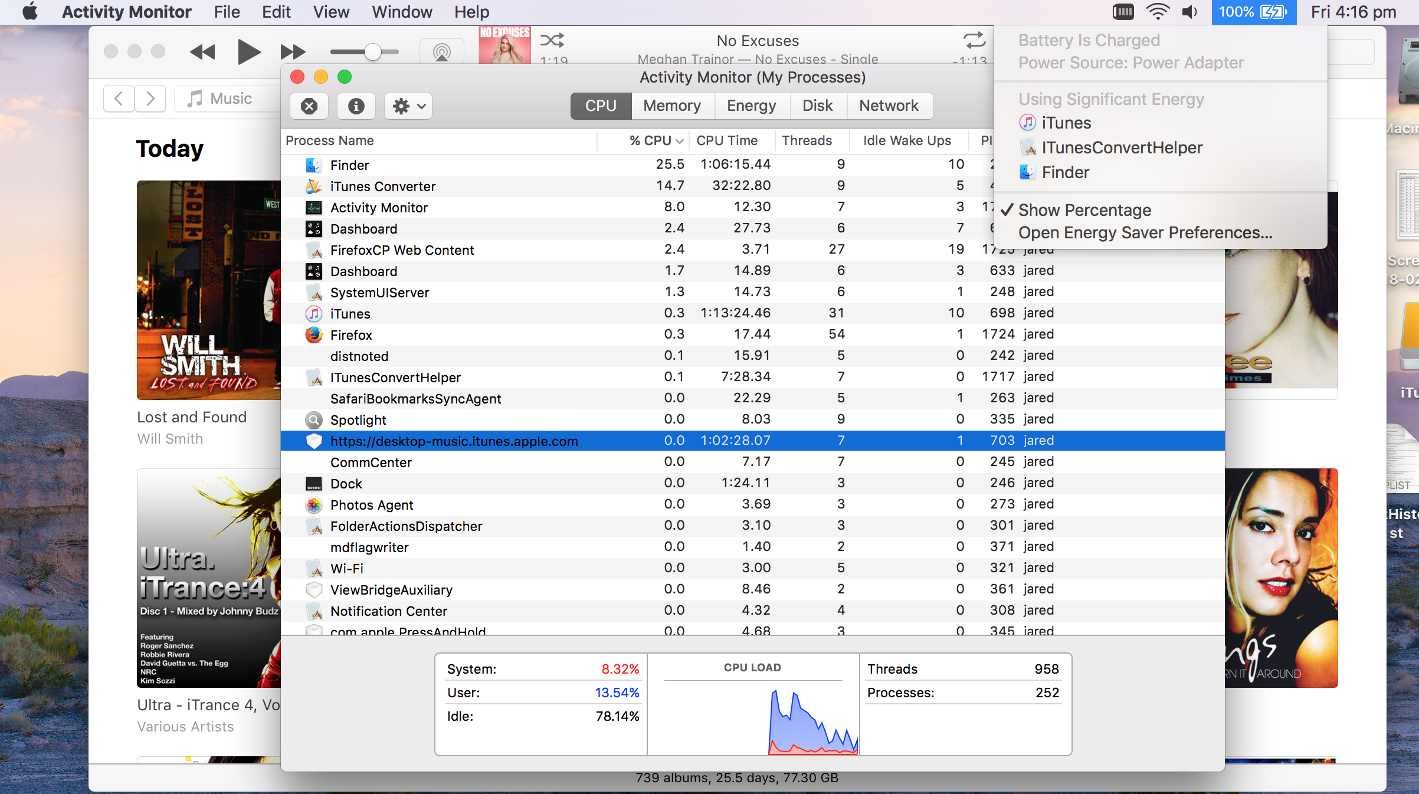Select the ViewBridgeAuxiliary process row
Screen dimensions: 1419x794
tap(752, 590)
